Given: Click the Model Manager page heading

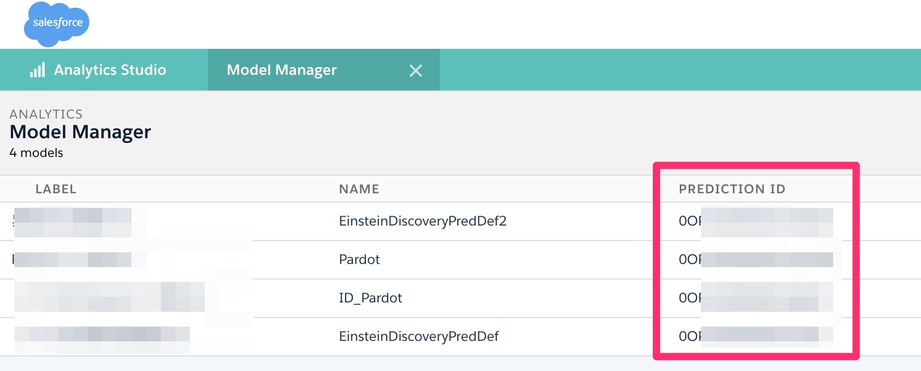Looking at the screenshot, I should pos(80,132).
